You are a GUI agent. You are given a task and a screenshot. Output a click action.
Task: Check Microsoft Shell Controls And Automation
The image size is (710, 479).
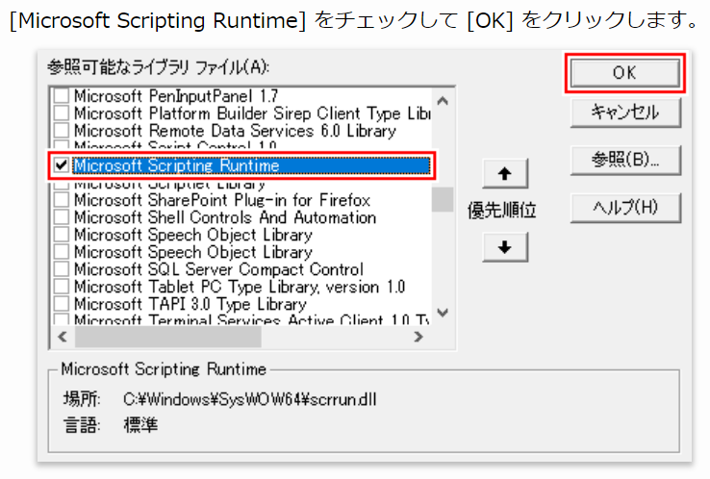[62, 216]
